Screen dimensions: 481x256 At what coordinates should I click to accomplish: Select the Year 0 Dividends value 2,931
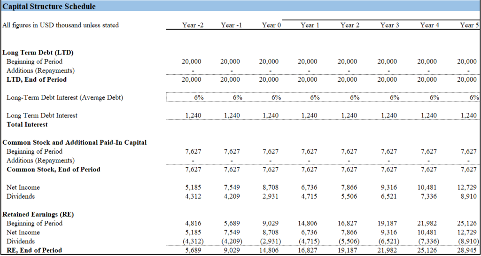tap(272, 196)
